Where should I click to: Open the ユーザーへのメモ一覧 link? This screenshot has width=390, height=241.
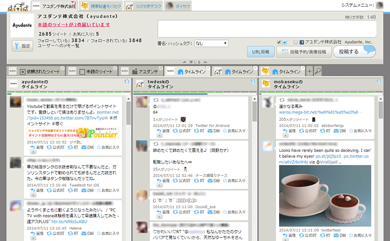coord(58,46)
